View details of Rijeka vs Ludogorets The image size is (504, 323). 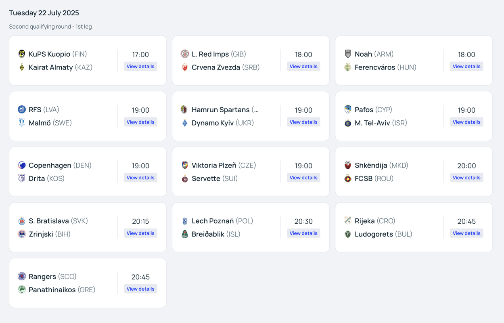(466, 233)
